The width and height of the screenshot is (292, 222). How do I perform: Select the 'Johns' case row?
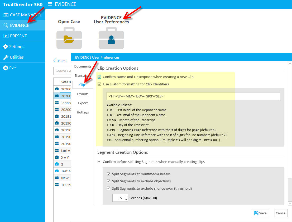click(x=62, y=103)
